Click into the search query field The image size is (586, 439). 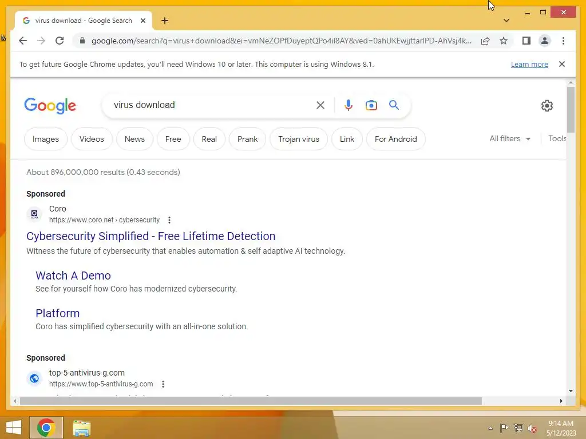click(211, 105)
